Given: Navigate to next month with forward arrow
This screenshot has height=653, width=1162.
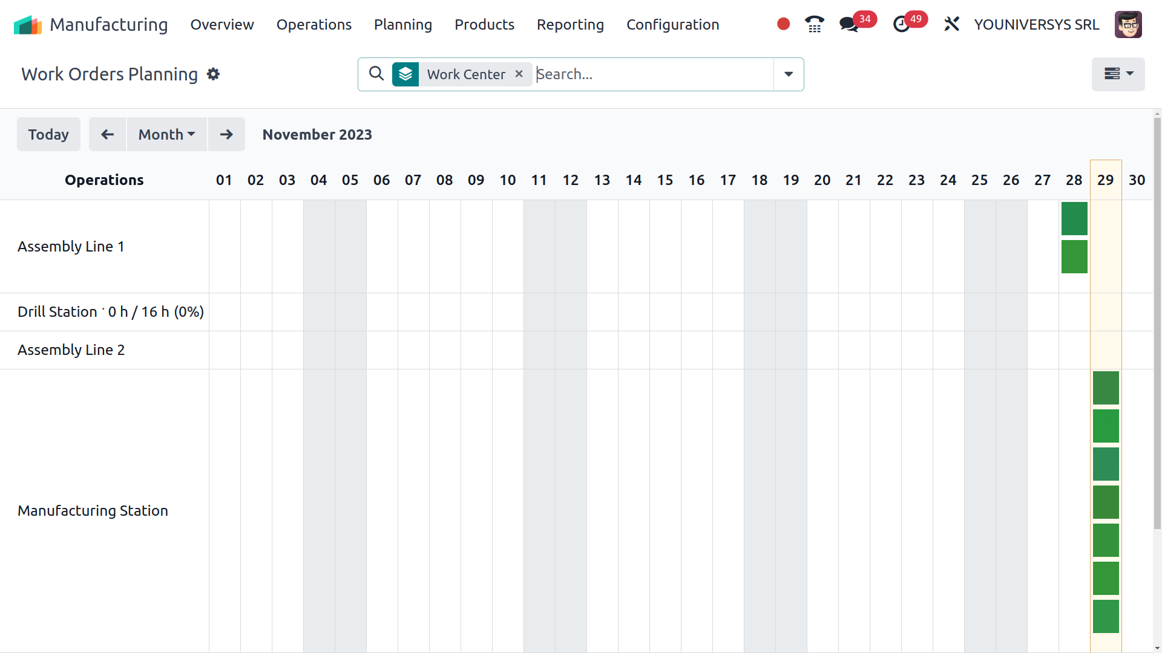Looking at the screenshot, I should pyautogui.click(x=226, y=134).
